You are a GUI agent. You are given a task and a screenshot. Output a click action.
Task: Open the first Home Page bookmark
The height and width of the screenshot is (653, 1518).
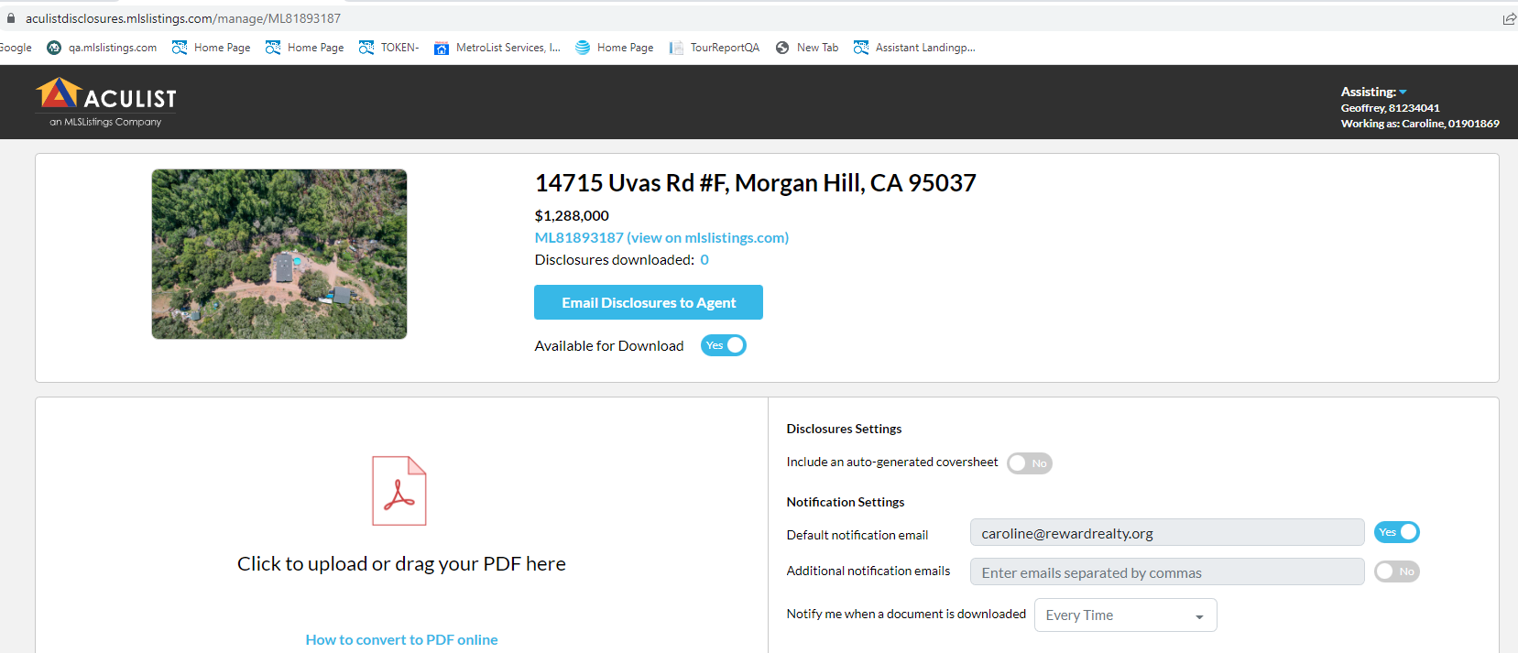(x=212, y=48)
